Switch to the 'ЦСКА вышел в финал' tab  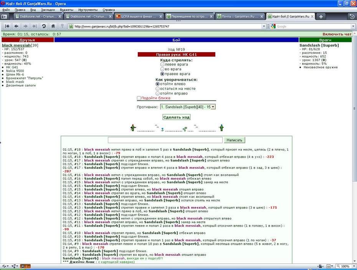pyautogui.click(x=139, y=17)
